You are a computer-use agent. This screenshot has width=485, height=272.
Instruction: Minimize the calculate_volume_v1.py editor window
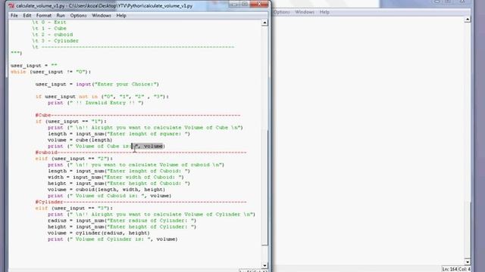click(234, 4)
